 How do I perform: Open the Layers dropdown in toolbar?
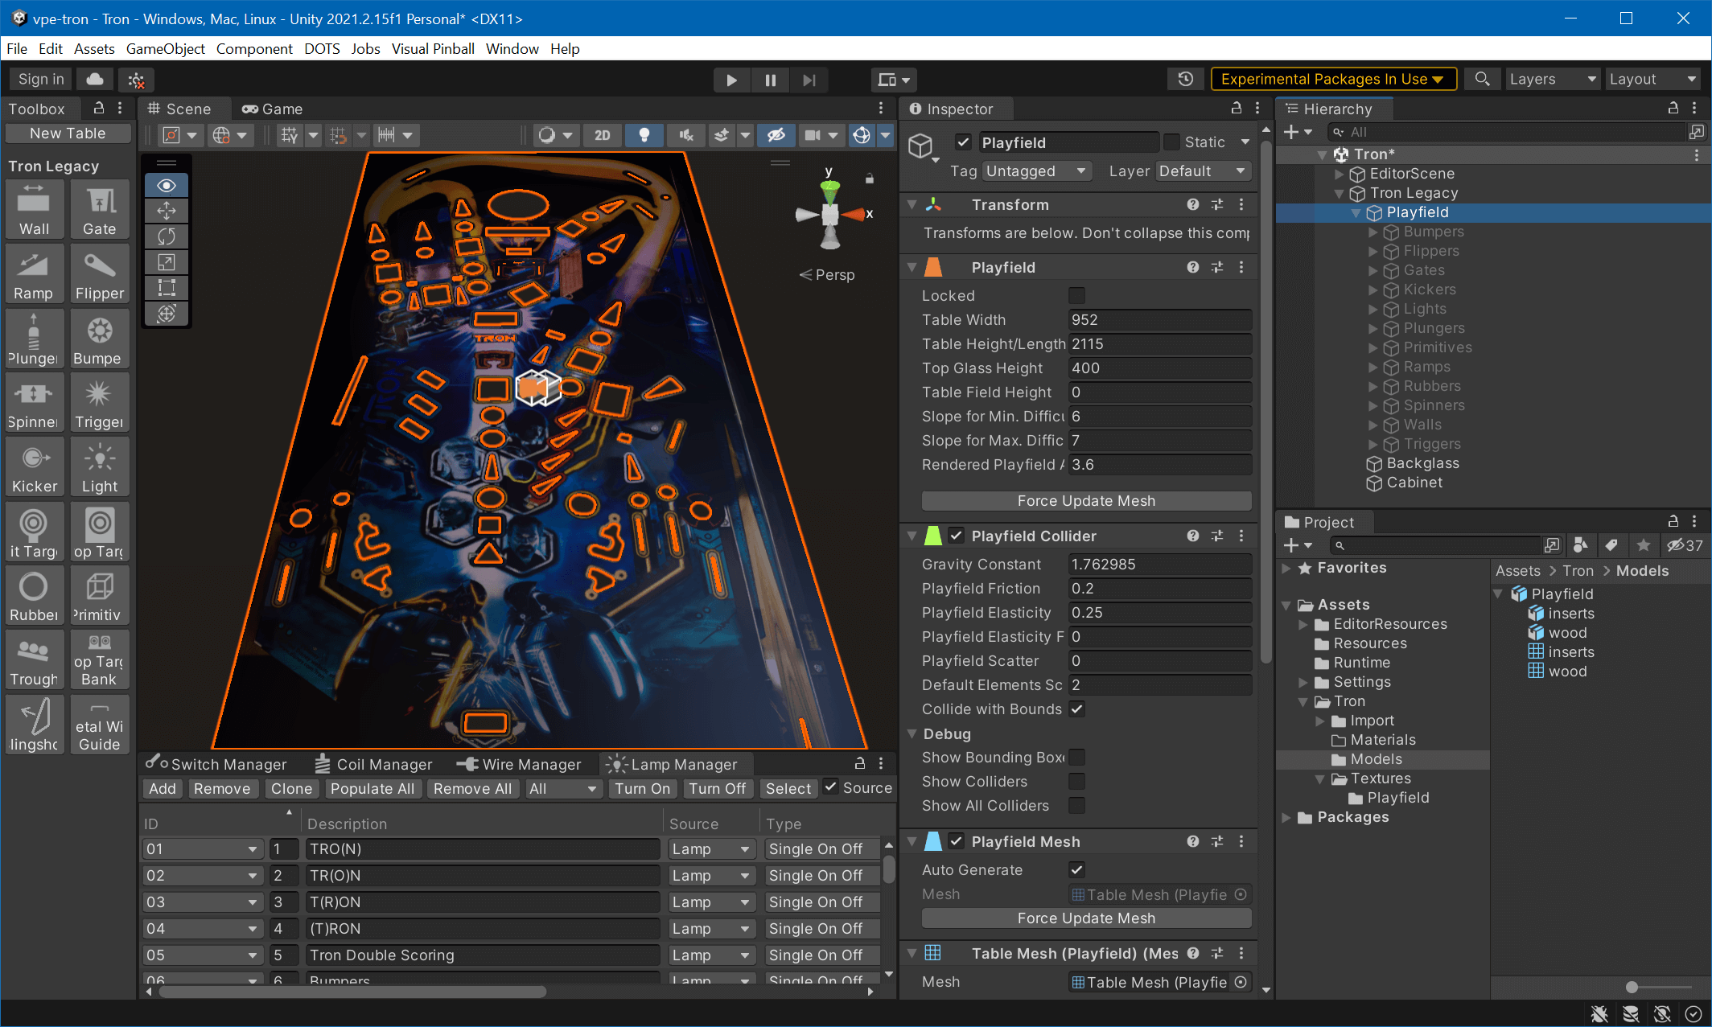1553,79
